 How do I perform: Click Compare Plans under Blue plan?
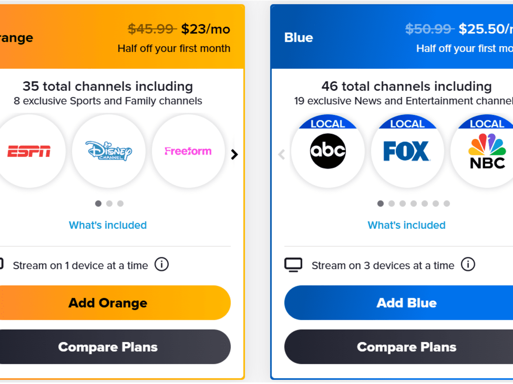[x=407, y=347]
